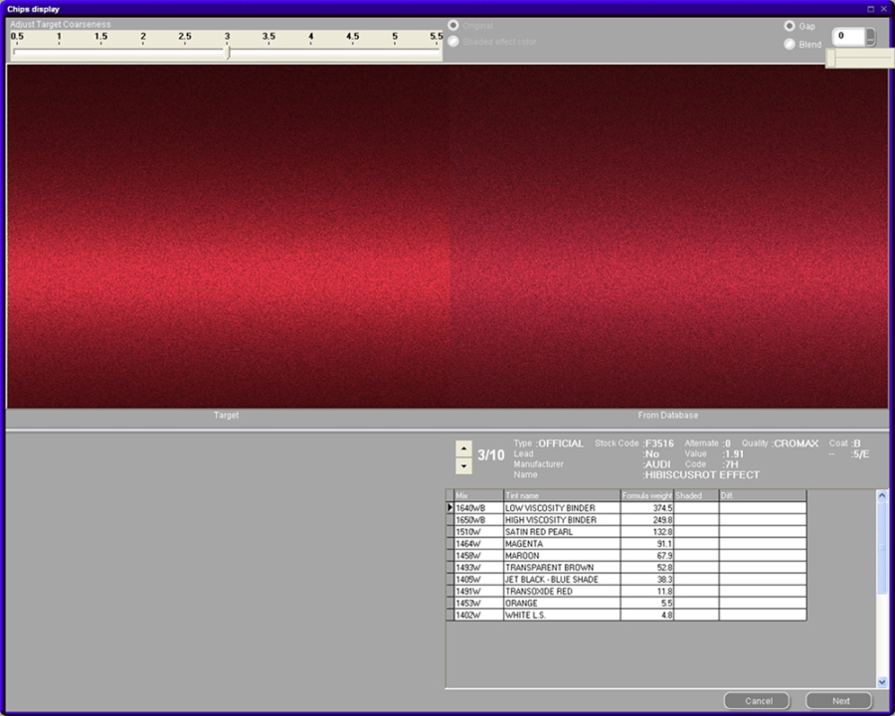Close the Chips display window
Viewport: 895px width, 716px height.
pyautogui.click(x=883, y=8)
